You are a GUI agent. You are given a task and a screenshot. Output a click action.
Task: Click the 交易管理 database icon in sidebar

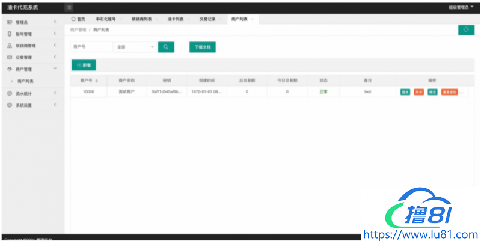point(9,58)
